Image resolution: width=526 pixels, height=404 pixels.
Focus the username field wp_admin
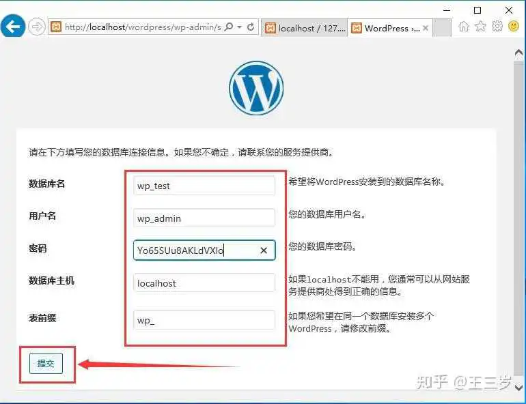(x=204, y=218)
